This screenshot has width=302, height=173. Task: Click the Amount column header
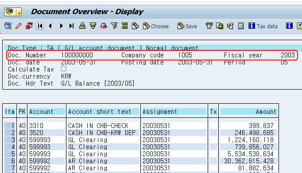[x=249, y=112]
